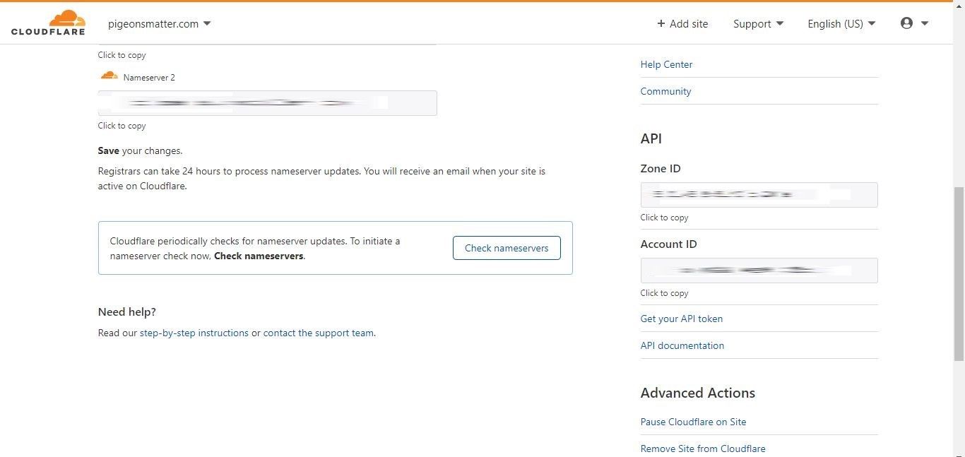This screenshot has width=965, height=457.
Task: Click Remove Site from Cloudflare
Action: pos(702,449)
